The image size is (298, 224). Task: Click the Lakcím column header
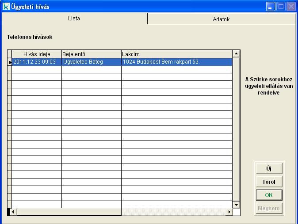pyautogui.click(x=176, y=54)
